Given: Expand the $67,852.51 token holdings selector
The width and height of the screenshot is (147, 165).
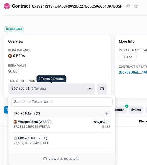Looking at the screenshot, I should 51,88.
